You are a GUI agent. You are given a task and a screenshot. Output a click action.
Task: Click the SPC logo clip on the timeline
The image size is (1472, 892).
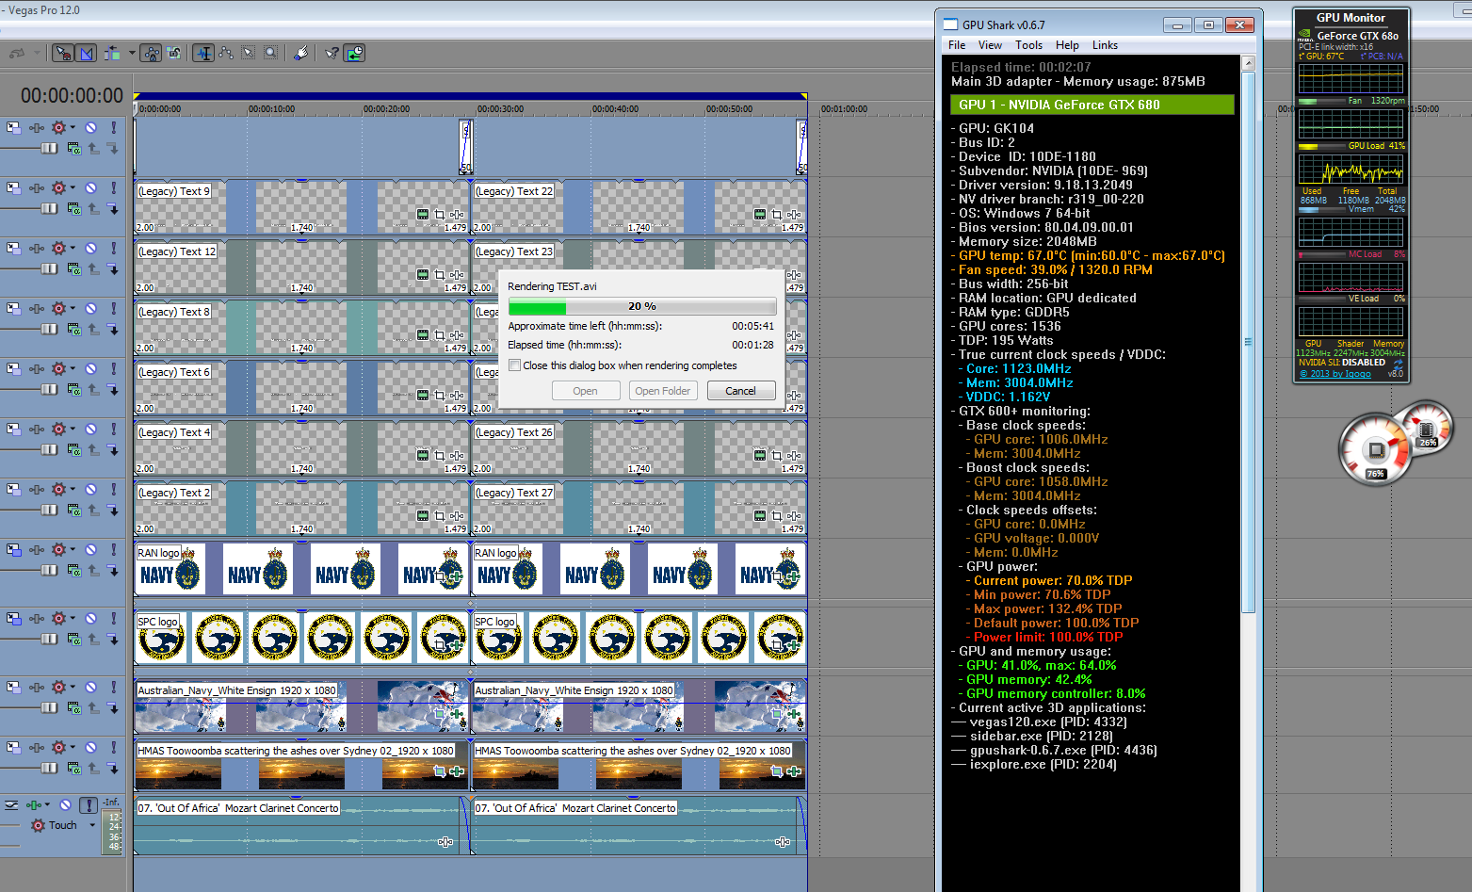[301, 638]
